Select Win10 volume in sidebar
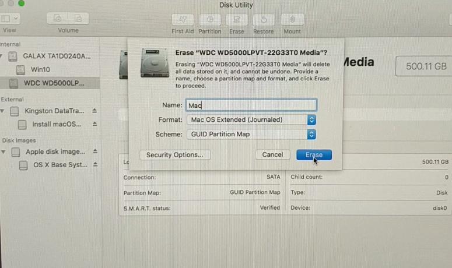Viewport: 452px width, 268px height. tap(40, 70)
